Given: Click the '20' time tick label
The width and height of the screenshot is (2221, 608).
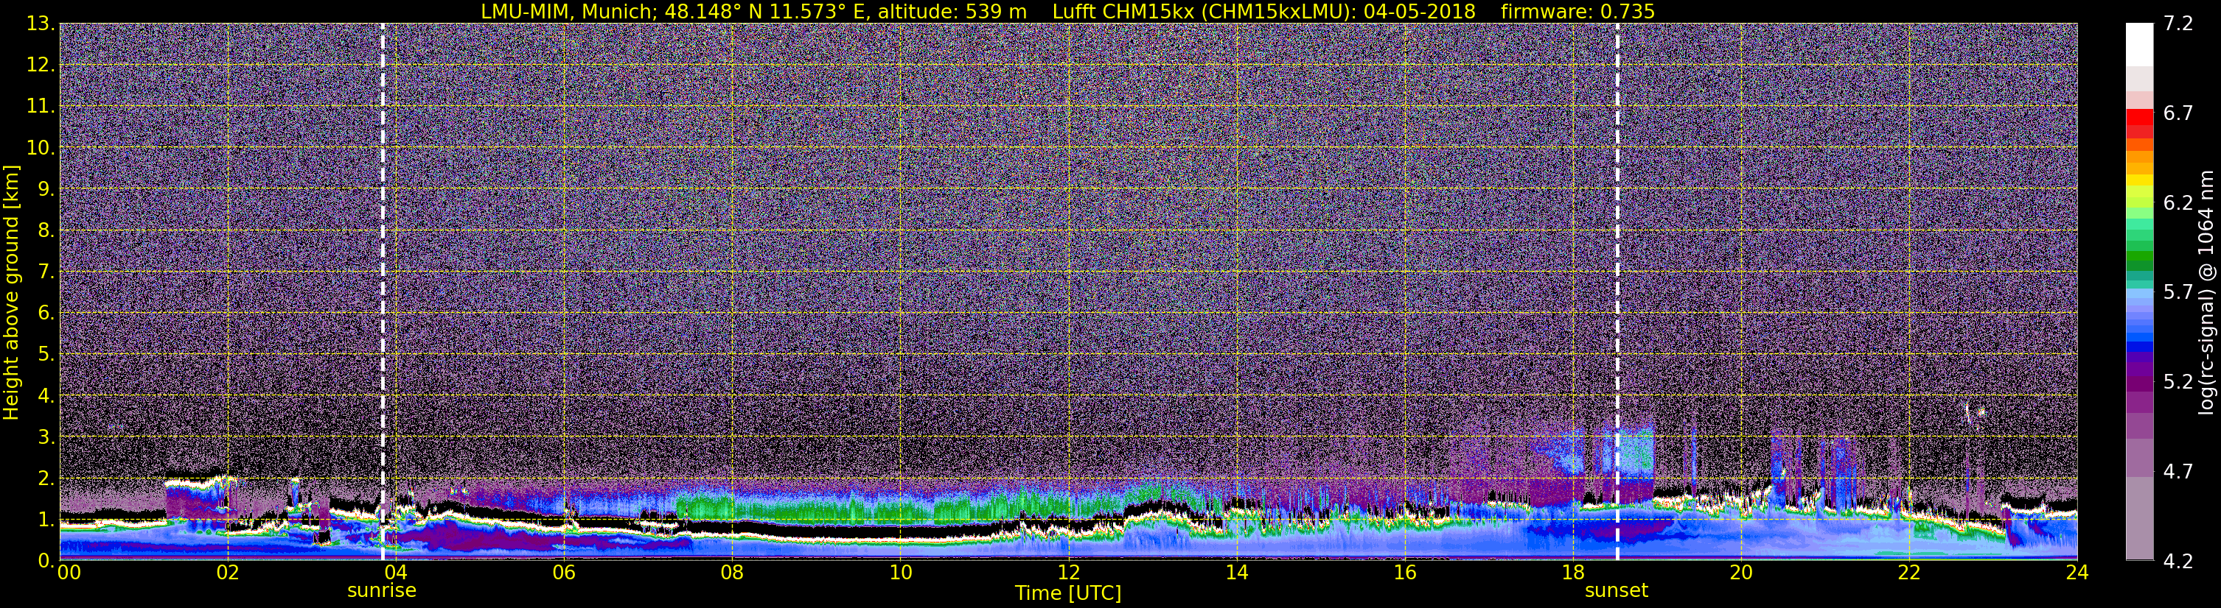Looking at the screenshot, I should (x=1741, y=572).
